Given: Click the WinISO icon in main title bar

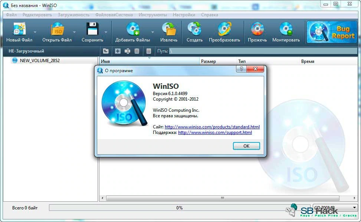Looking at the screenshot, I should [x=6, y=5].
